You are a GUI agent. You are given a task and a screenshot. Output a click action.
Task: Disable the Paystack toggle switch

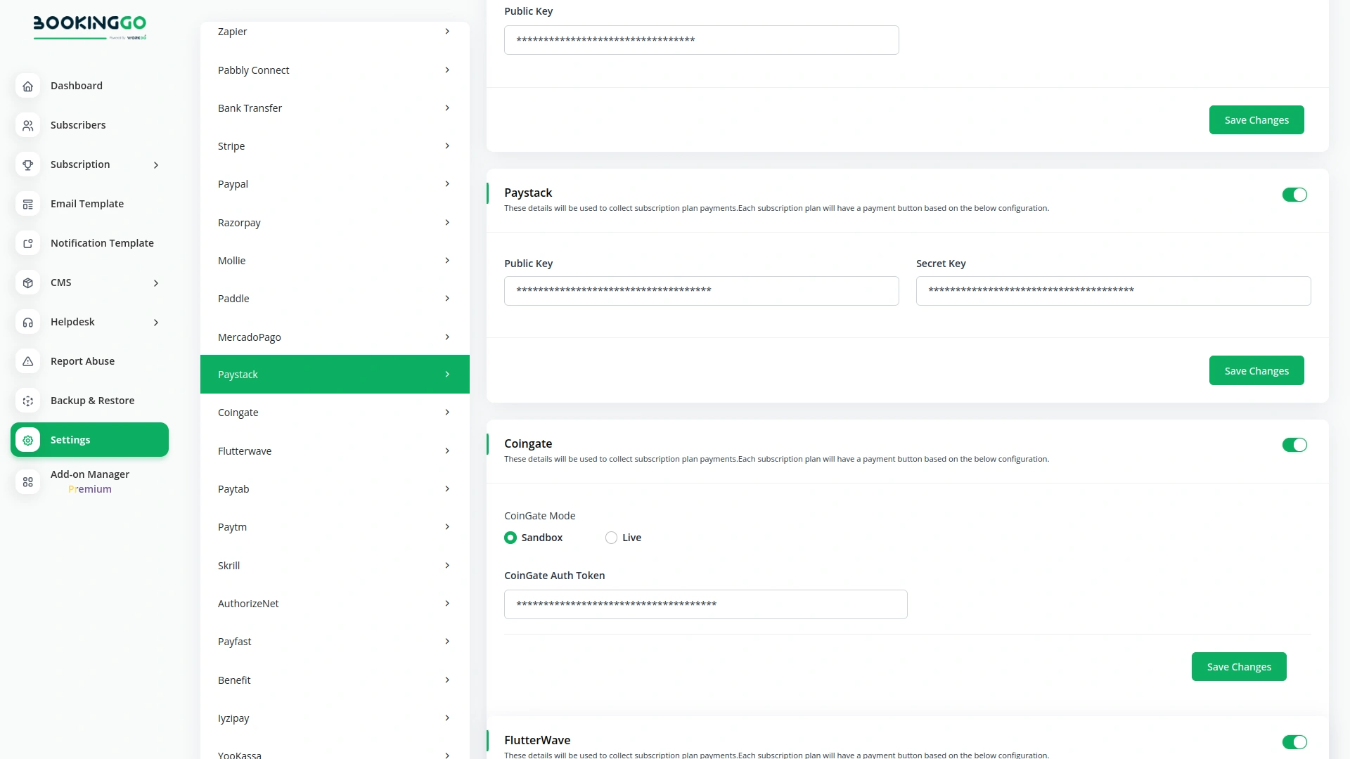click(x=1294, y=195)
